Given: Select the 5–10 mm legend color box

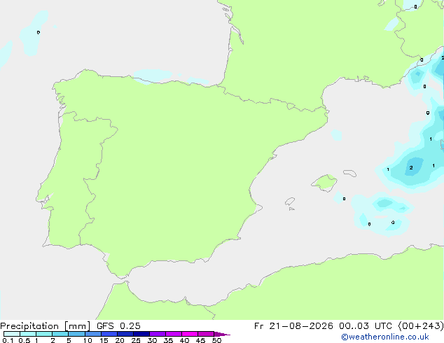Looking at the screenshot, I should pos(76,334).
